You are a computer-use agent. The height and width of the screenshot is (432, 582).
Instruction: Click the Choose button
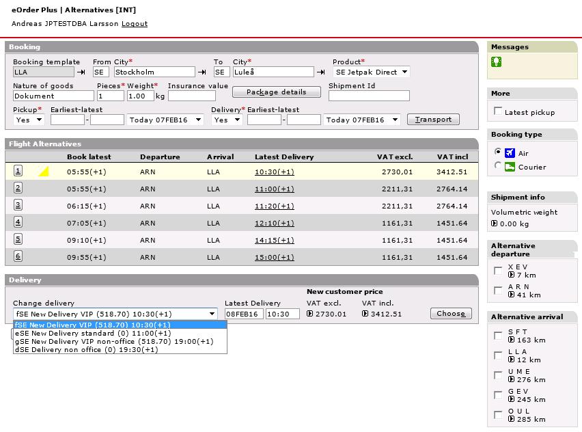tap(451, 313)
